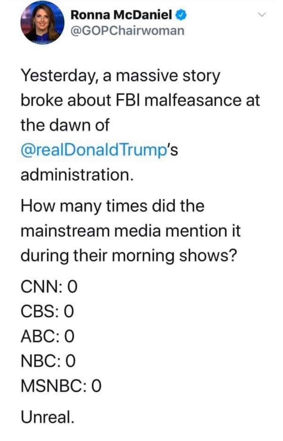
Task: Select the 'broke about FBI malfeasance' line
Action: click(x=140, y=101)
